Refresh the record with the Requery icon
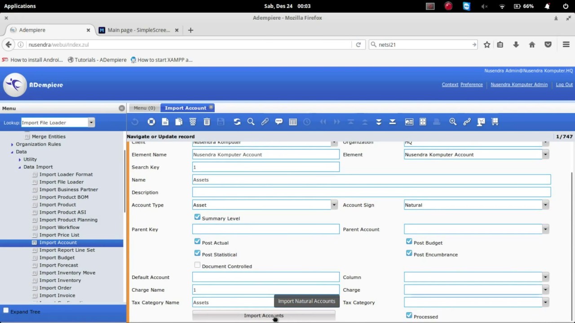575x323 pixels. tap(237, 122)
